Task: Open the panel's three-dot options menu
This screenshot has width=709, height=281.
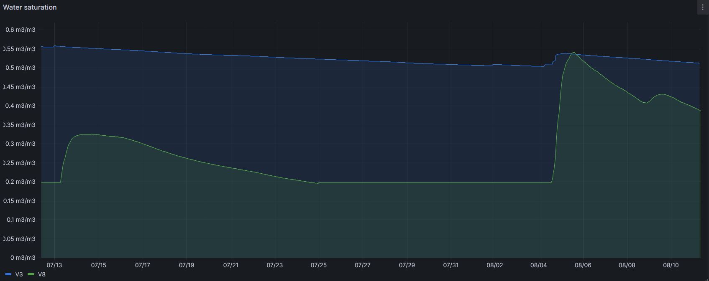Action: coord(702,8)
